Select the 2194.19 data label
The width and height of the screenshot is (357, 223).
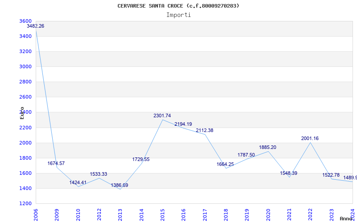183,124
